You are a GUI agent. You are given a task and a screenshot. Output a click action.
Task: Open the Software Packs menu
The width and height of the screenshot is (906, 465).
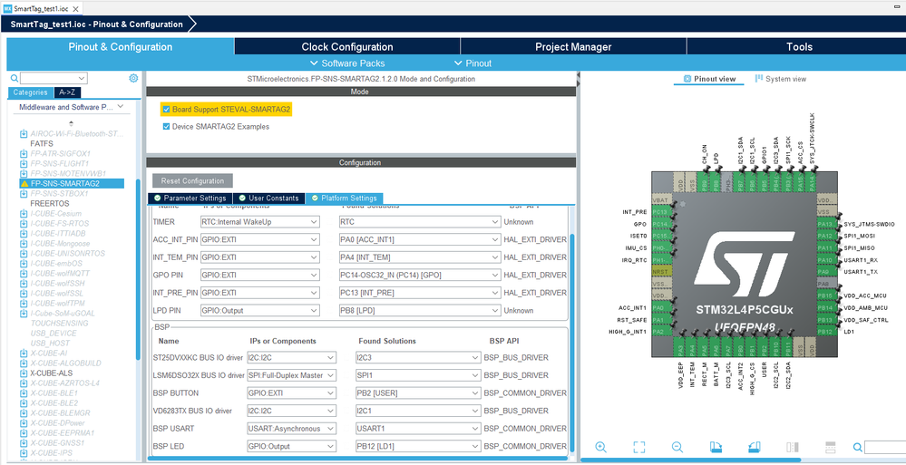[347, 63]
